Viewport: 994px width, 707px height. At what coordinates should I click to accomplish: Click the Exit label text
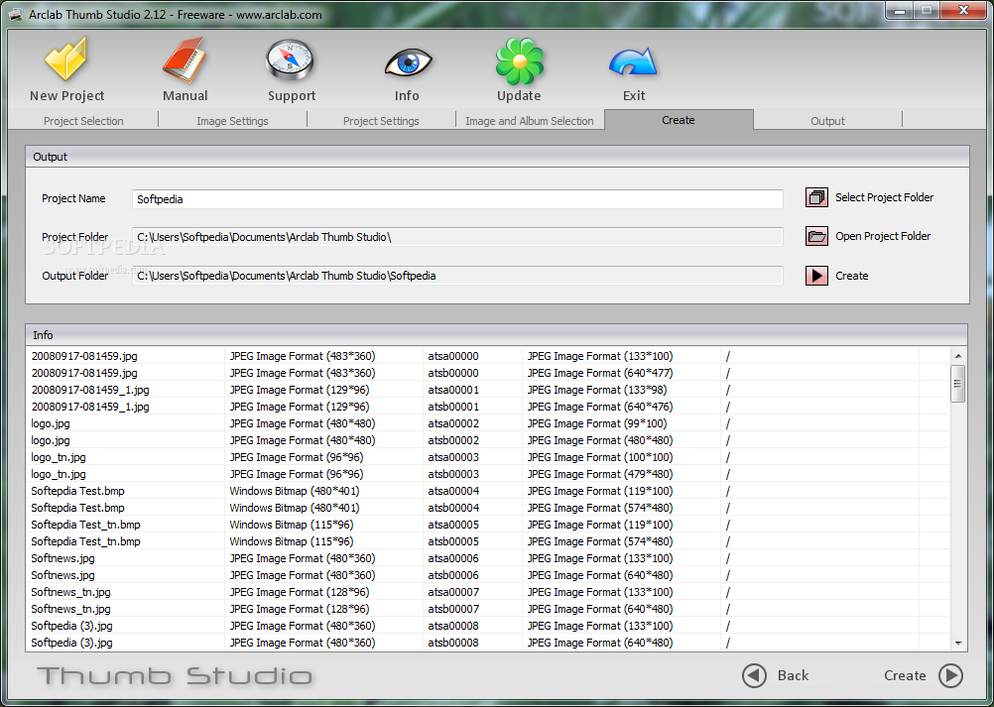pos(634,95)
